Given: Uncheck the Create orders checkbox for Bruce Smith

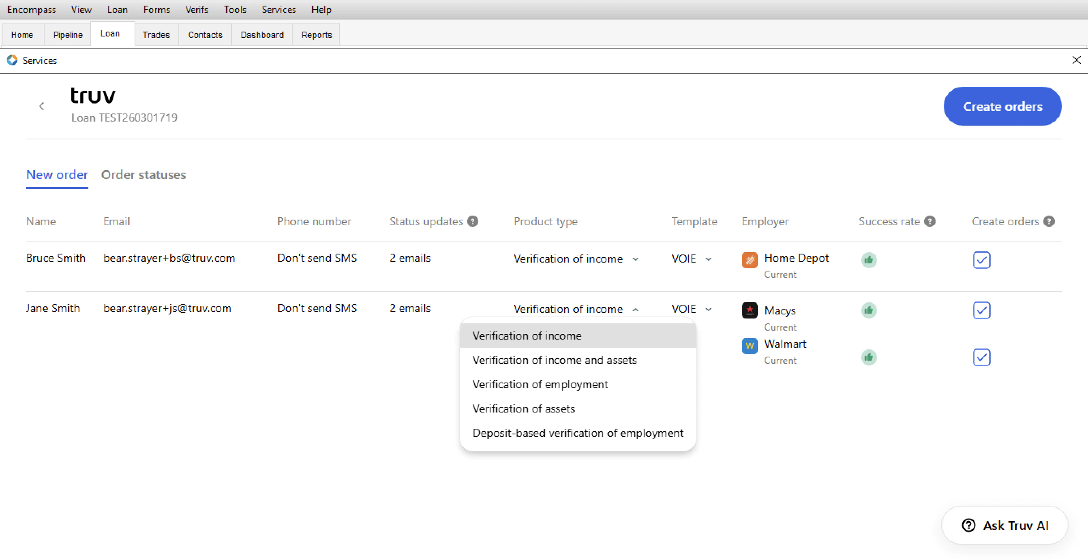Looking at the screenshot, I should point(981,260).
